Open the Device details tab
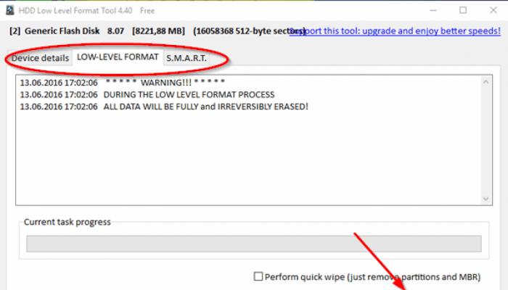Viewport: 508px width, 290px height. pos(40,58)
